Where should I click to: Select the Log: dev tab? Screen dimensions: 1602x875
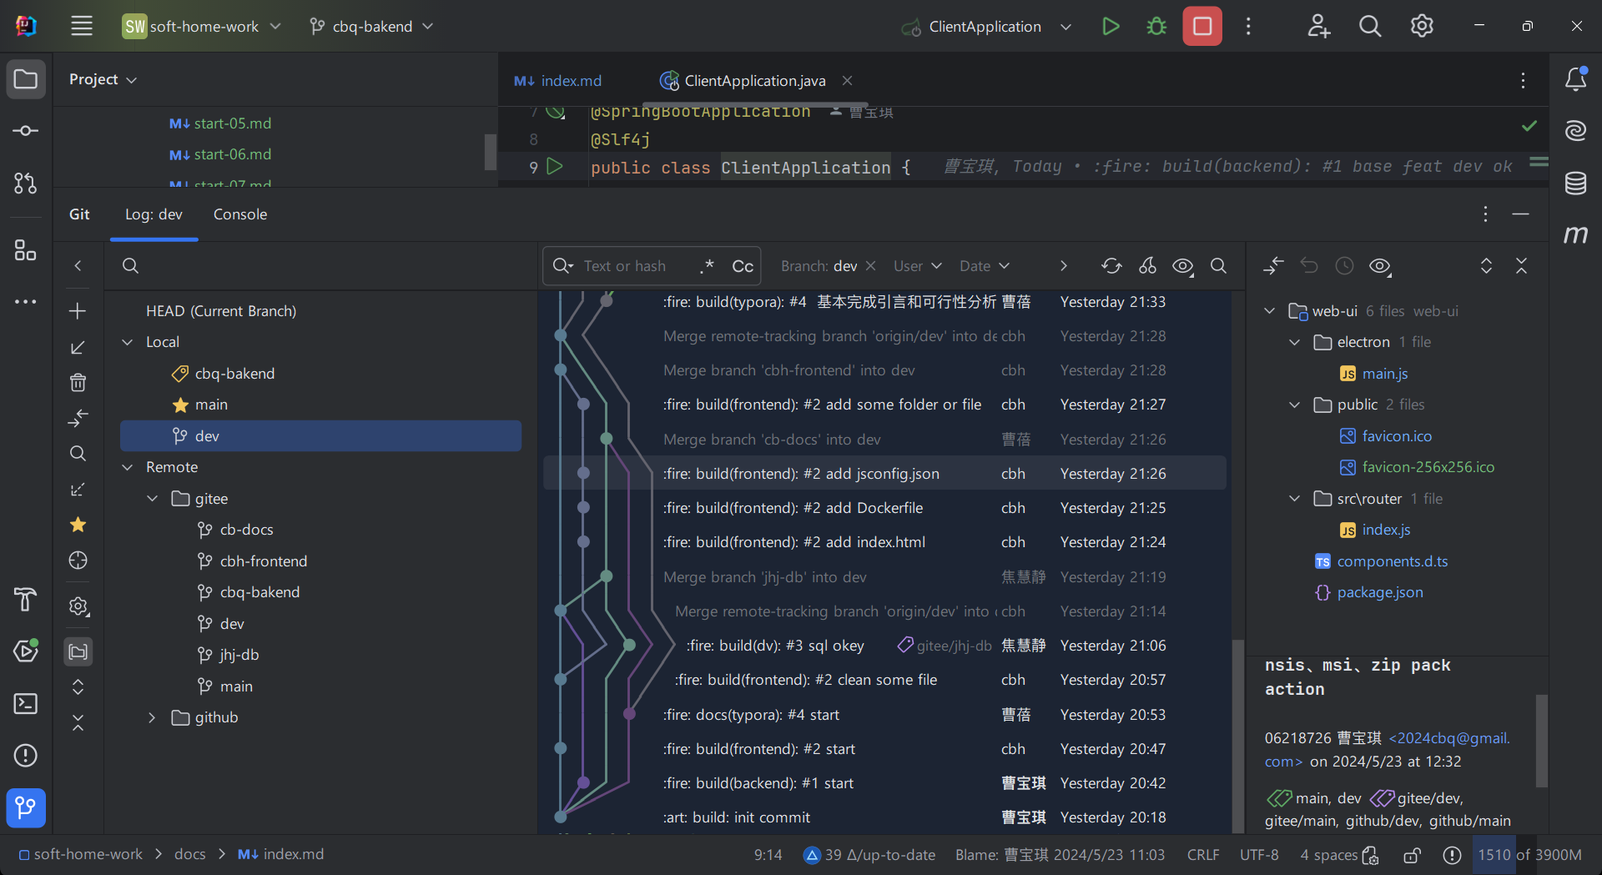tap(154, 214)
